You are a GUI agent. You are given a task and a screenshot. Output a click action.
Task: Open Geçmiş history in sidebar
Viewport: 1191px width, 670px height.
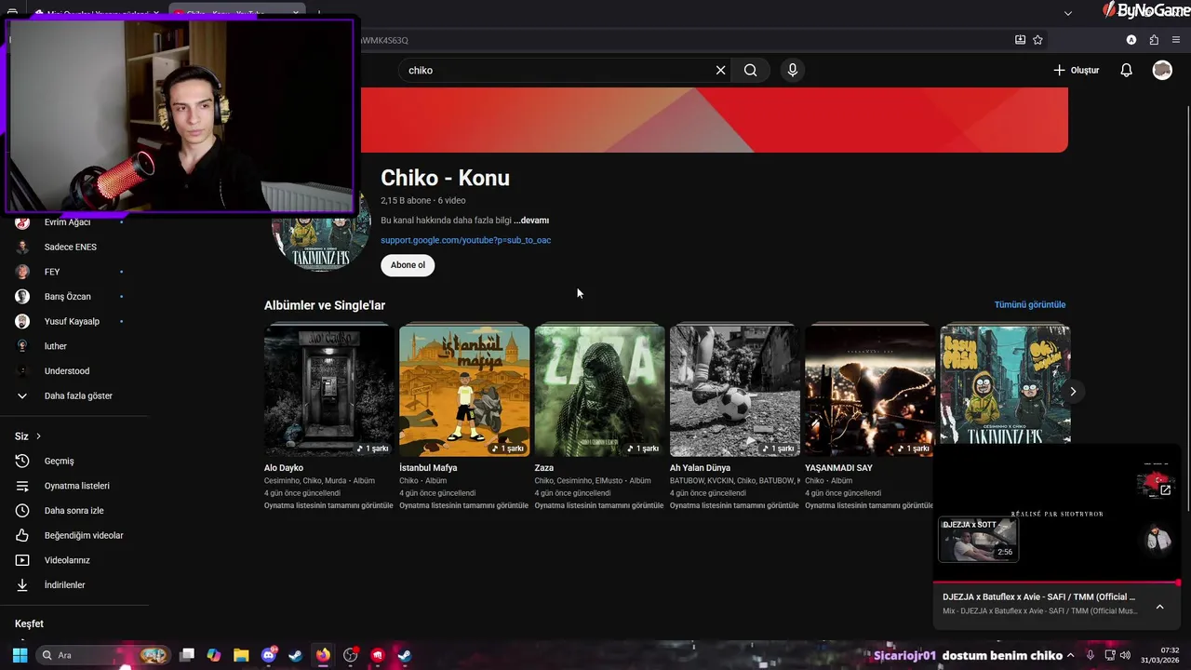tap(59, 461)
